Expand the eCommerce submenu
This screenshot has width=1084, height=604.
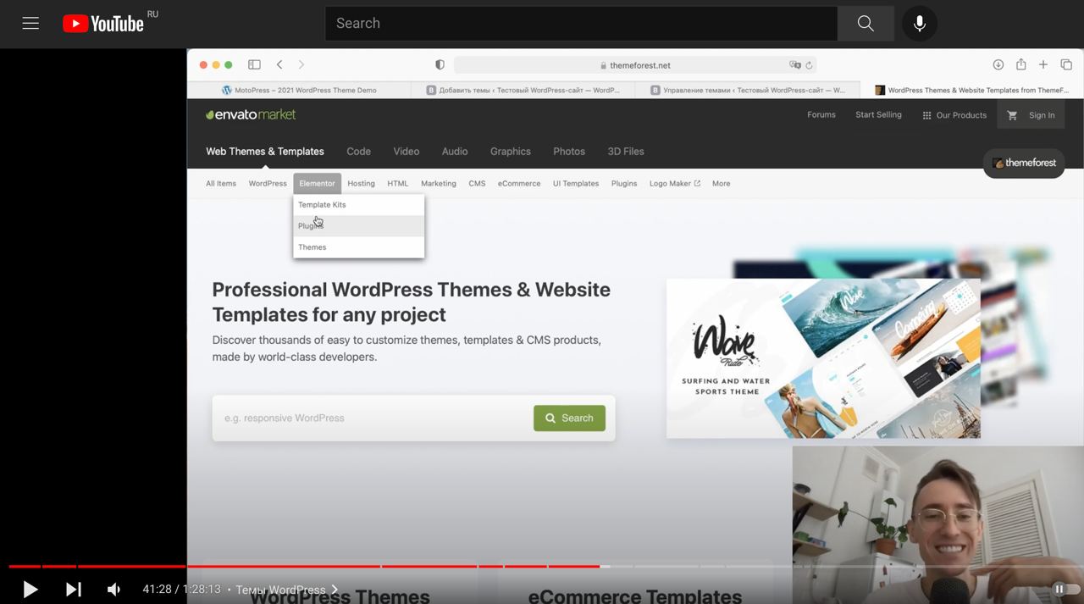click(519, 183)
